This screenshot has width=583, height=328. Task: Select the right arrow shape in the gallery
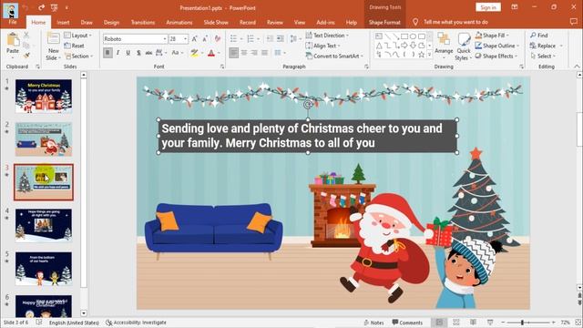[x=404, y=46]
